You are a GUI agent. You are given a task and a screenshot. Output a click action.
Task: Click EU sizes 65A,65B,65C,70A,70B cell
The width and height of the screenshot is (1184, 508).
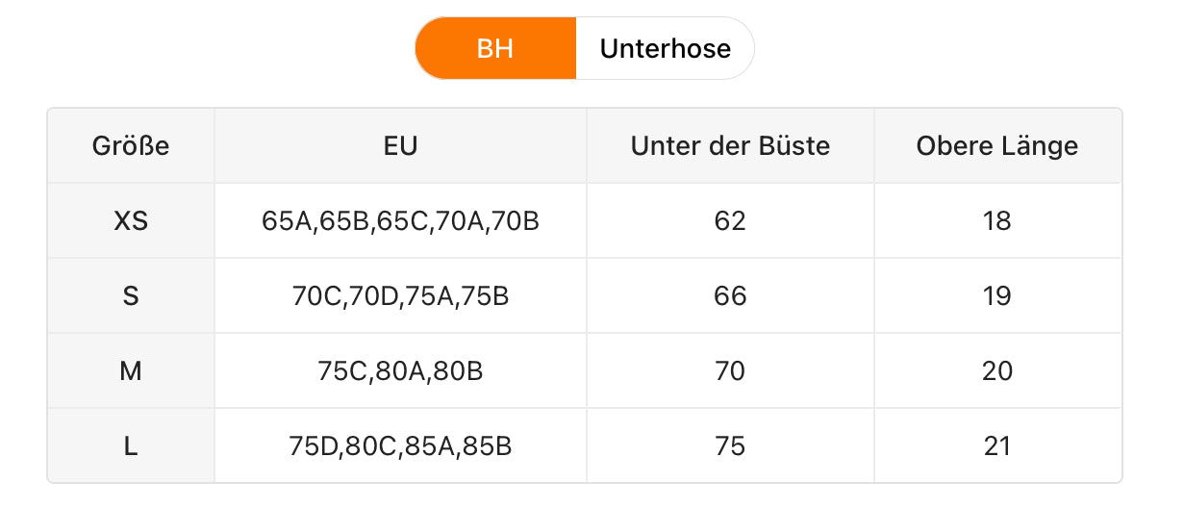[400, 221]
